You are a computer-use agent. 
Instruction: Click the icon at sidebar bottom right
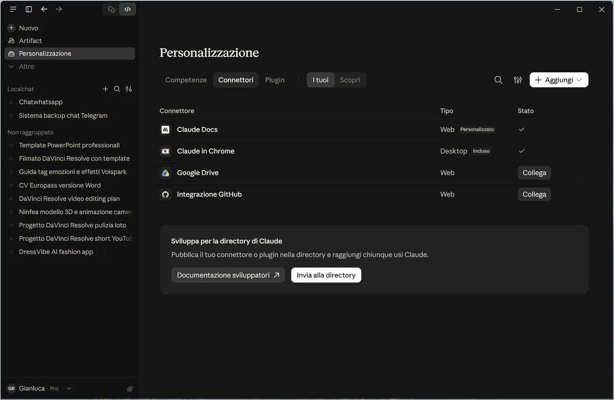coord(130,389)
